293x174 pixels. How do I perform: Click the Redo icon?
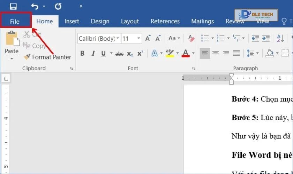[58, 6]
